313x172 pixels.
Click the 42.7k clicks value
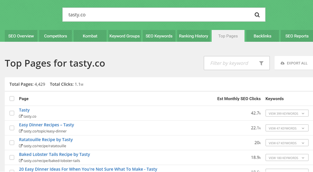pos(256,113)
